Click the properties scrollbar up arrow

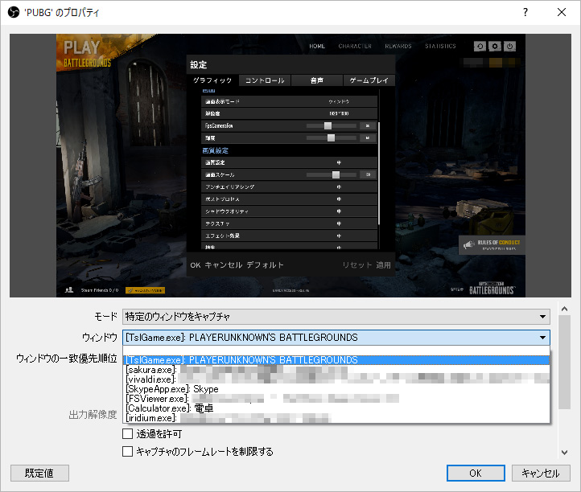[564, 309]
